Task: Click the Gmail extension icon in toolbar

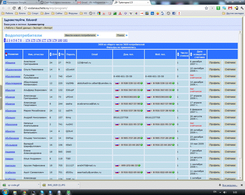Action: point(230,8)
